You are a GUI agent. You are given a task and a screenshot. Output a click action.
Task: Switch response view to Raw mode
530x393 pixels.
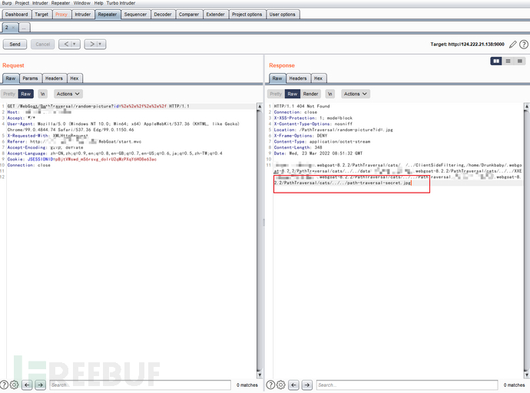click(293, 94)
